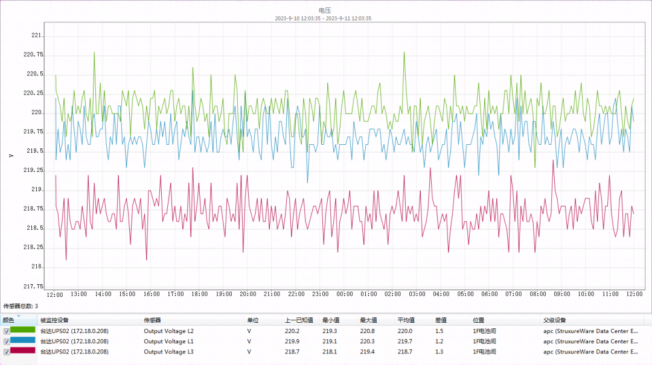
Task: Click device name in the L1 row
Action: (x=74, y=341)
